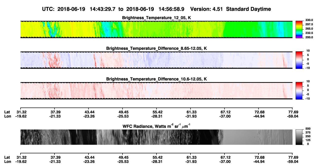Click the 8.65-12.05 difference colorbar
This screenshot has height=167, width=325.
(x=299, y=60)
